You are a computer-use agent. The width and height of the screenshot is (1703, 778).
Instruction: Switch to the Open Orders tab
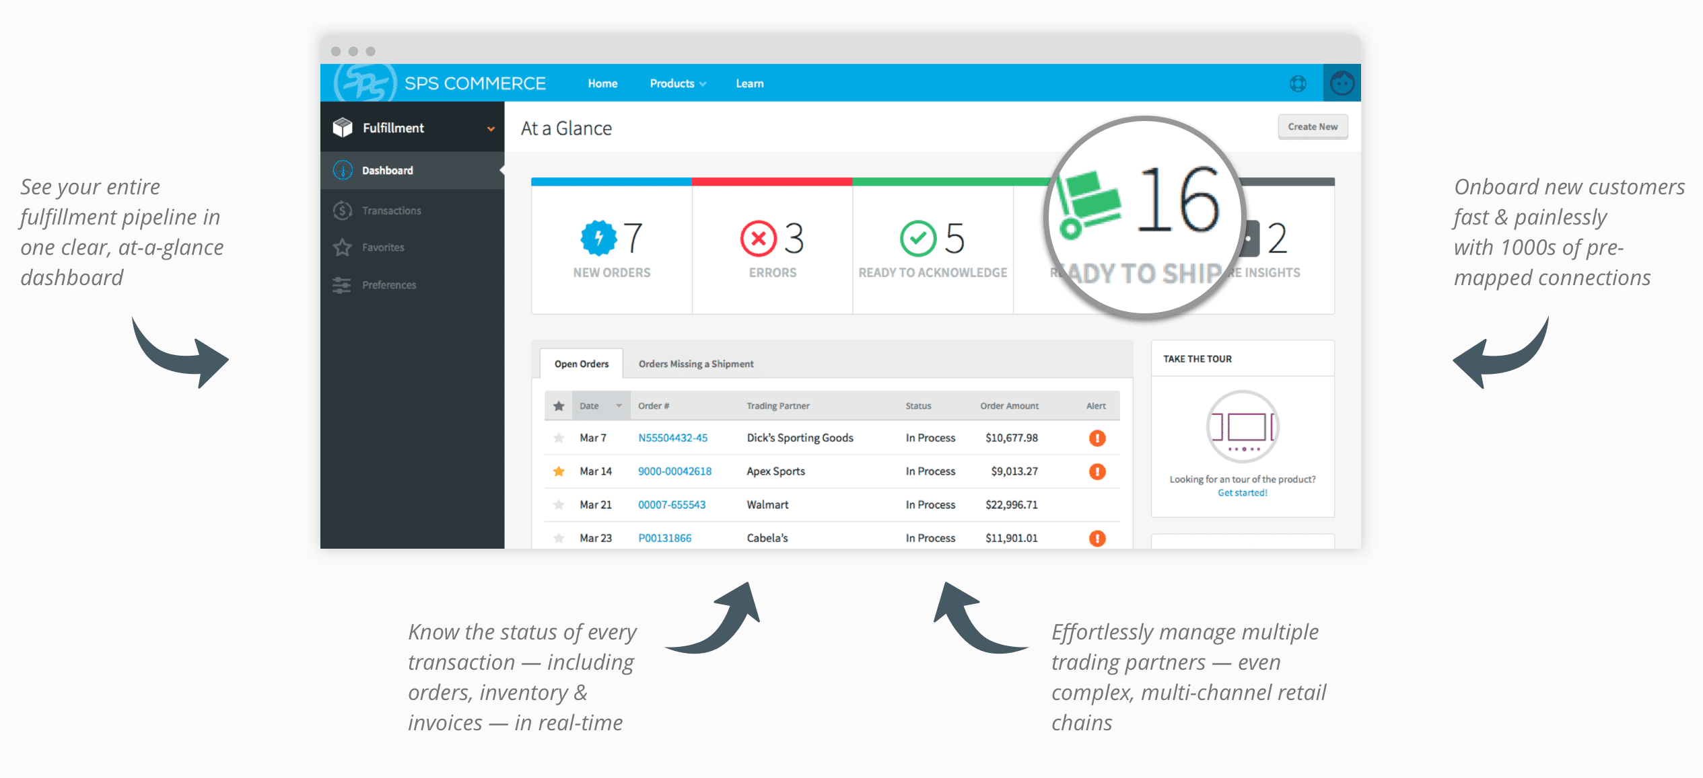582,364
